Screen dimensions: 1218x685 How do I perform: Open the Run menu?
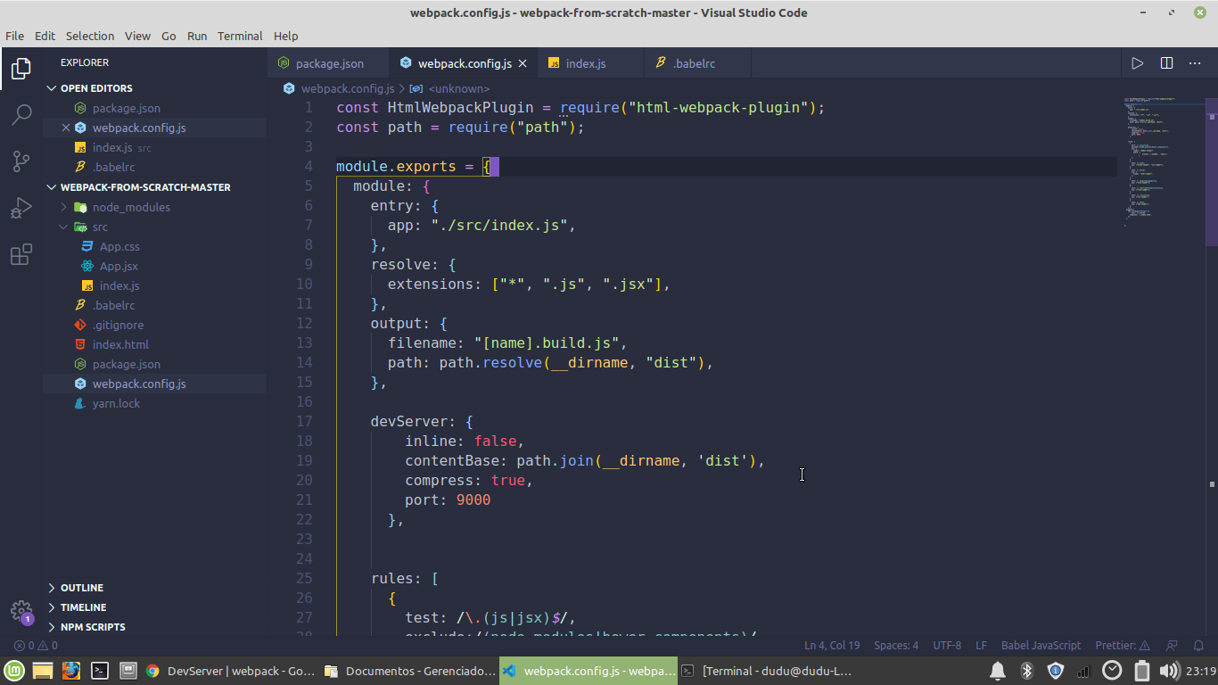pos(197,36)
